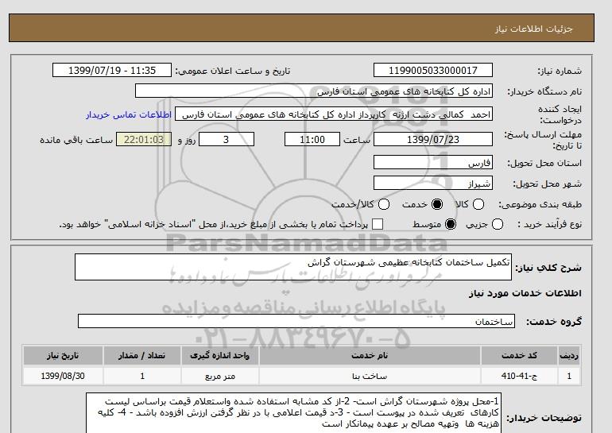Image resolution: width=612 pixels, height=433 pixels.
Task: Click واحد اندازه گیری column header
Action: 219,355
